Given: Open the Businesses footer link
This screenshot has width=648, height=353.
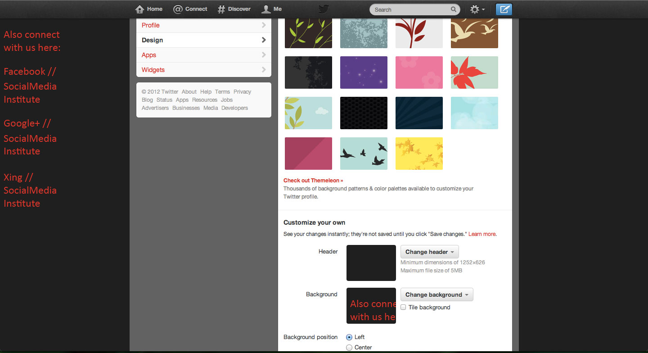Looking at the screenshot, I should [x=186, y=108].
